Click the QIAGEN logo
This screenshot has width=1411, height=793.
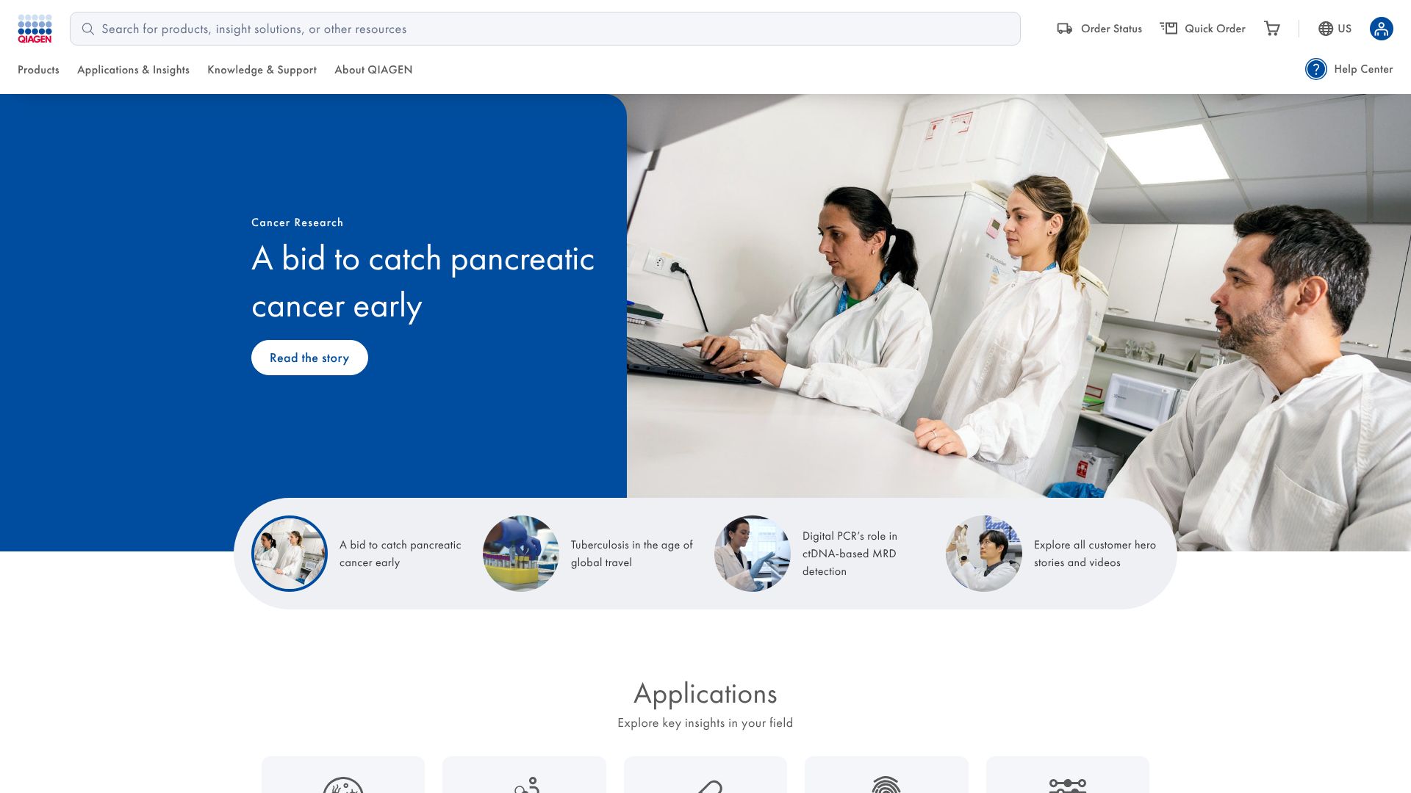point(35,29)
